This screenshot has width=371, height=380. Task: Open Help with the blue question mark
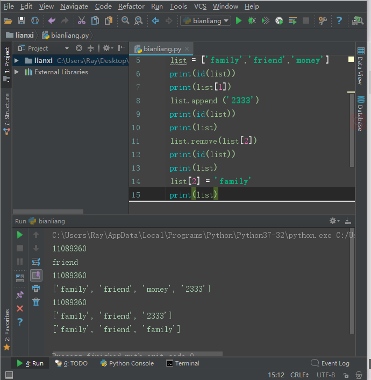(x=339, y=21)
